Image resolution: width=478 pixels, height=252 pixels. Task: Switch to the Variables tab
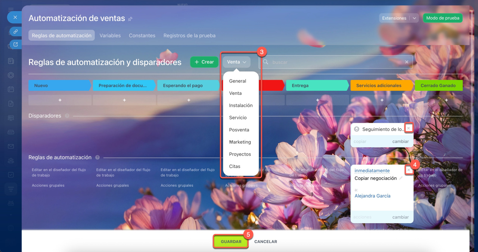click(110, 35)
